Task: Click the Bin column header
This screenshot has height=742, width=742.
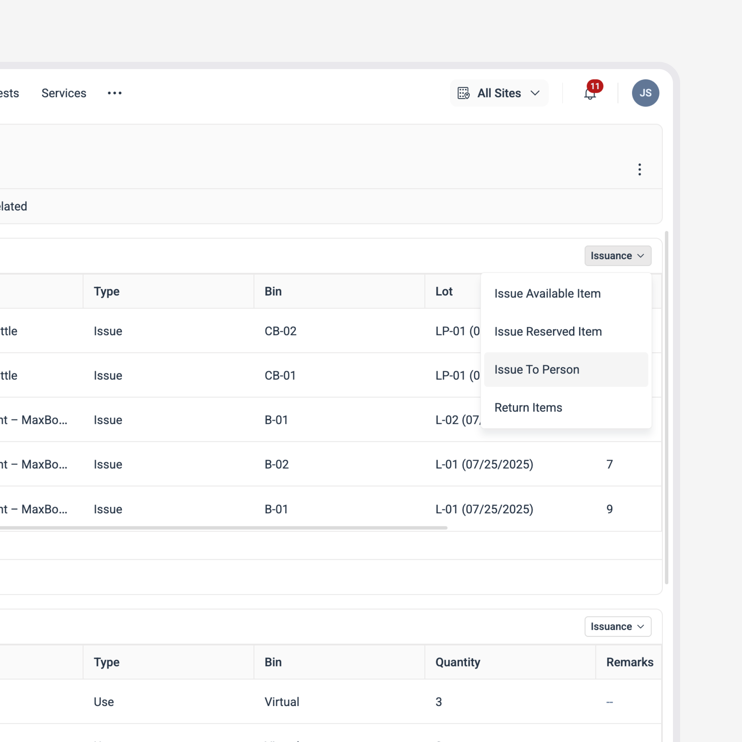Action: pos(273,291)
